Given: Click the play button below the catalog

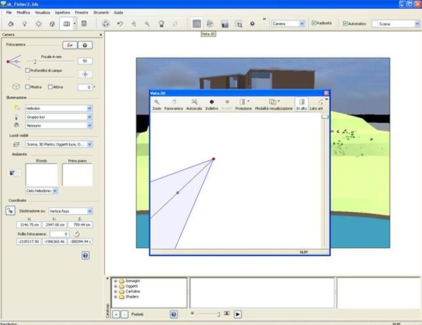Looking at the screenshot, I should pyautogui.click(x=237, y=314).
